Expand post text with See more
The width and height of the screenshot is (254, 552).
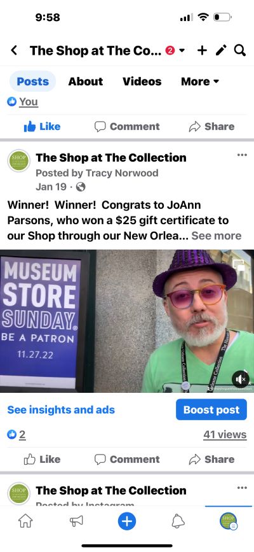pyautogui.click(x=217, y=236)
